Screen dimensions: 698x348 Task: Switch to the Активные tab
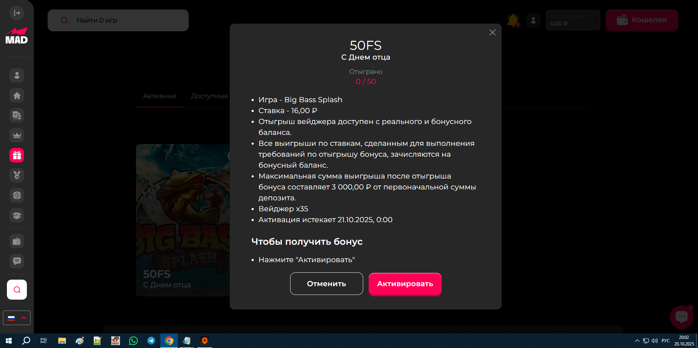[160, 96]
